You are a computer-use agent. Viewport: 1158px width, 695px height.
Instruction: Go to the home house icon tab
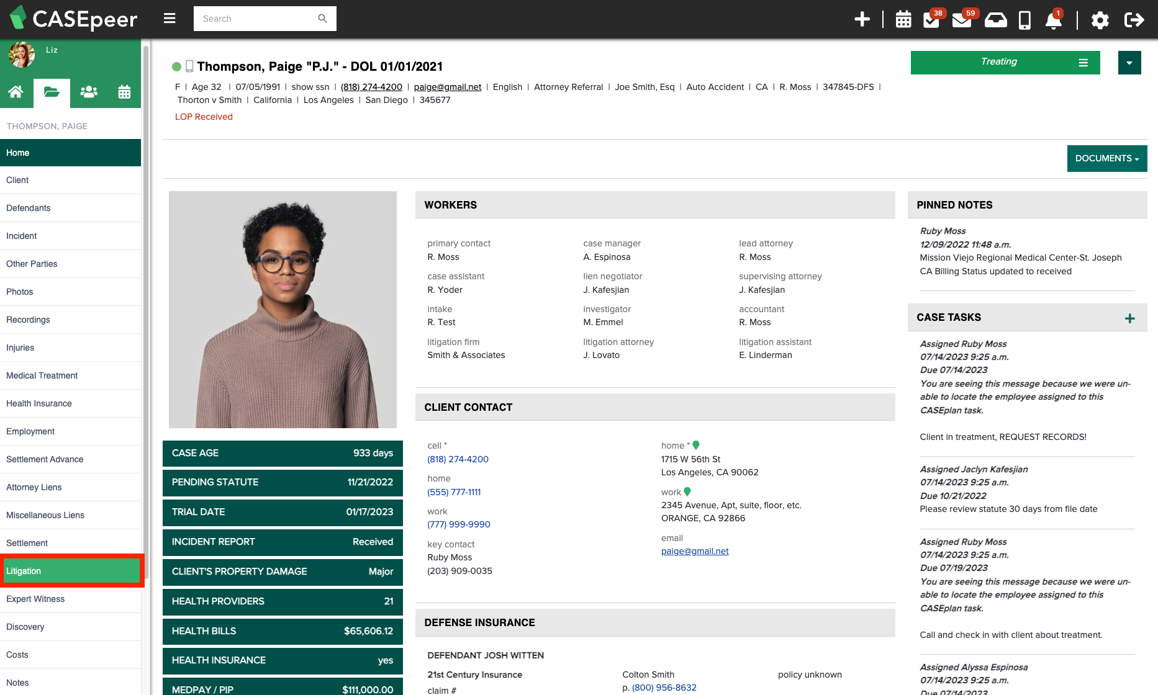(16, 92)
